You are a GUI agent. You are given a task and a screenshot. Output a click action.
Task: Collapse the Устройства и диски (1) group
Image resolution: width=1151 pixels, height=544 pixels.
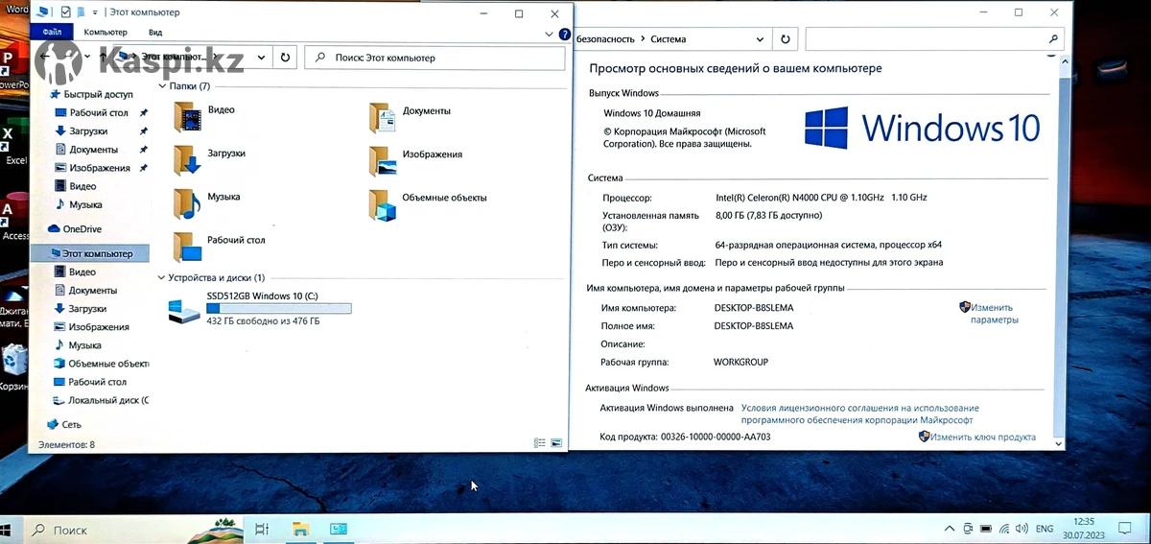(x=161, y=277)
